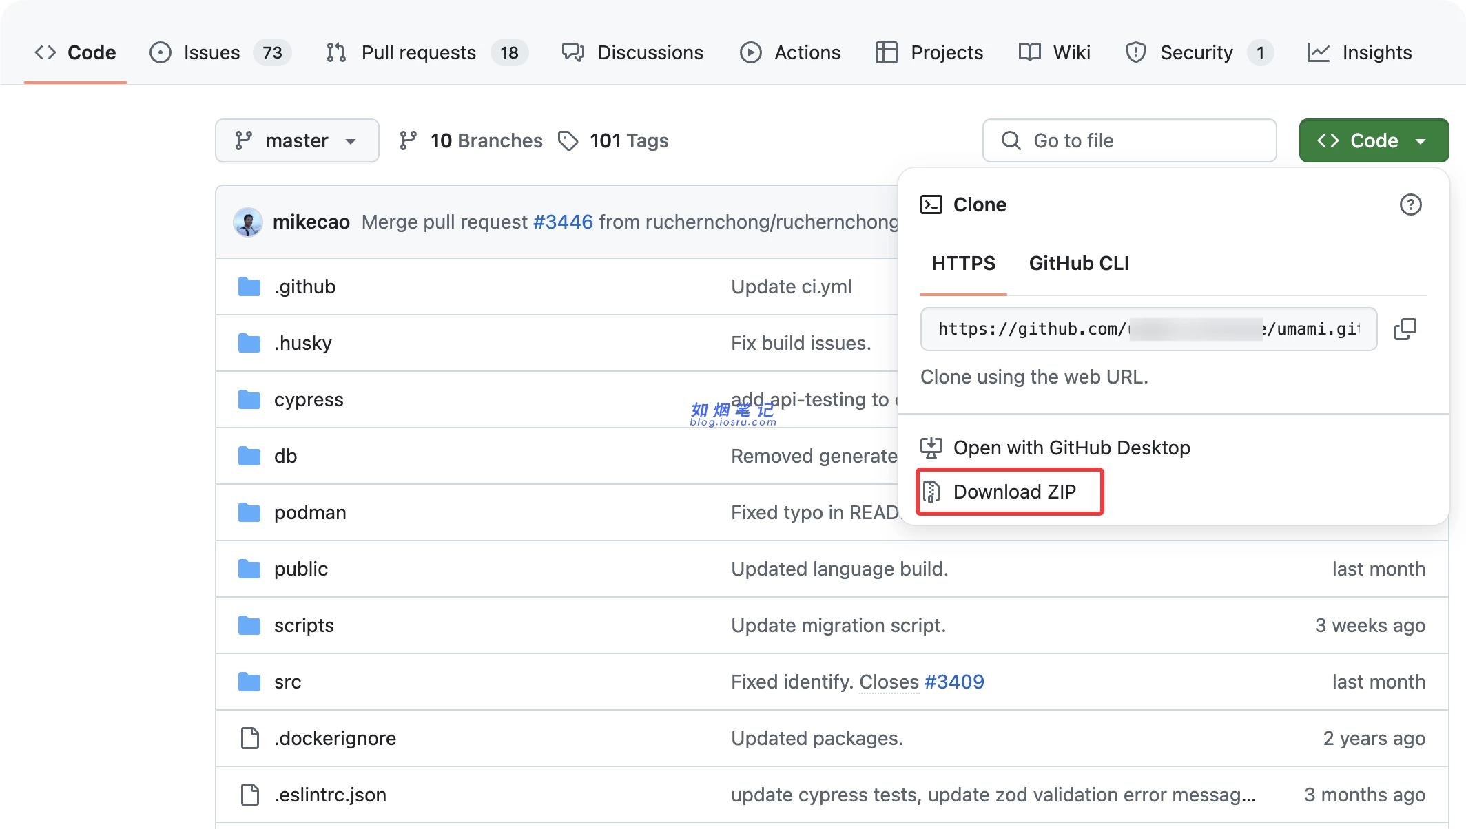Open the .github folder
1466x829 pixels.
point(304,286)
